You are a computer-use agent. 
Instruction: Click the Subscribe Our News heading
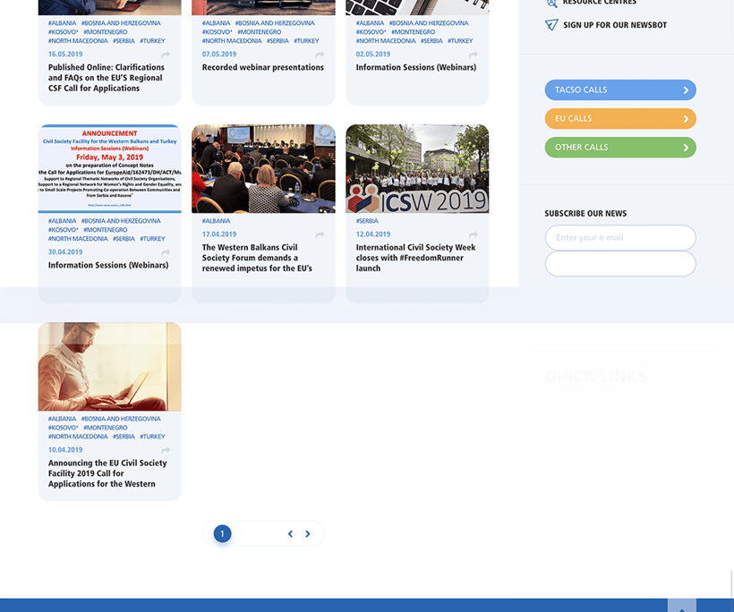coord(585,213)
